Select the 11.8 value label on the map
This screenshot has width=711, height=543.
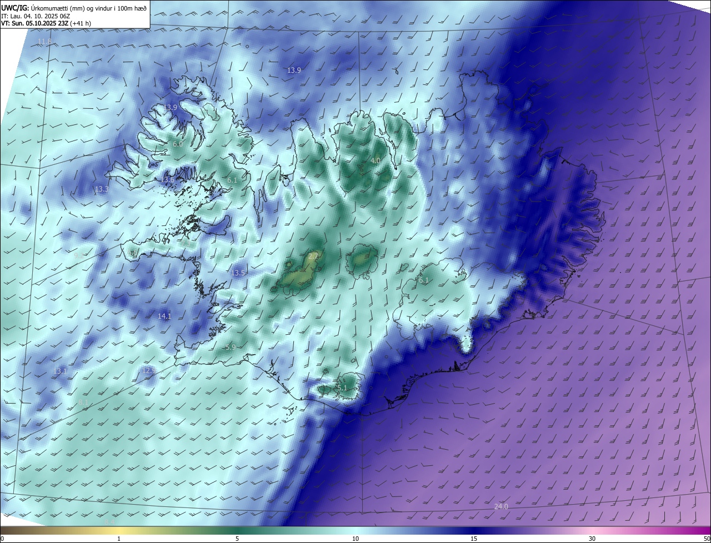tap(44, 42)
